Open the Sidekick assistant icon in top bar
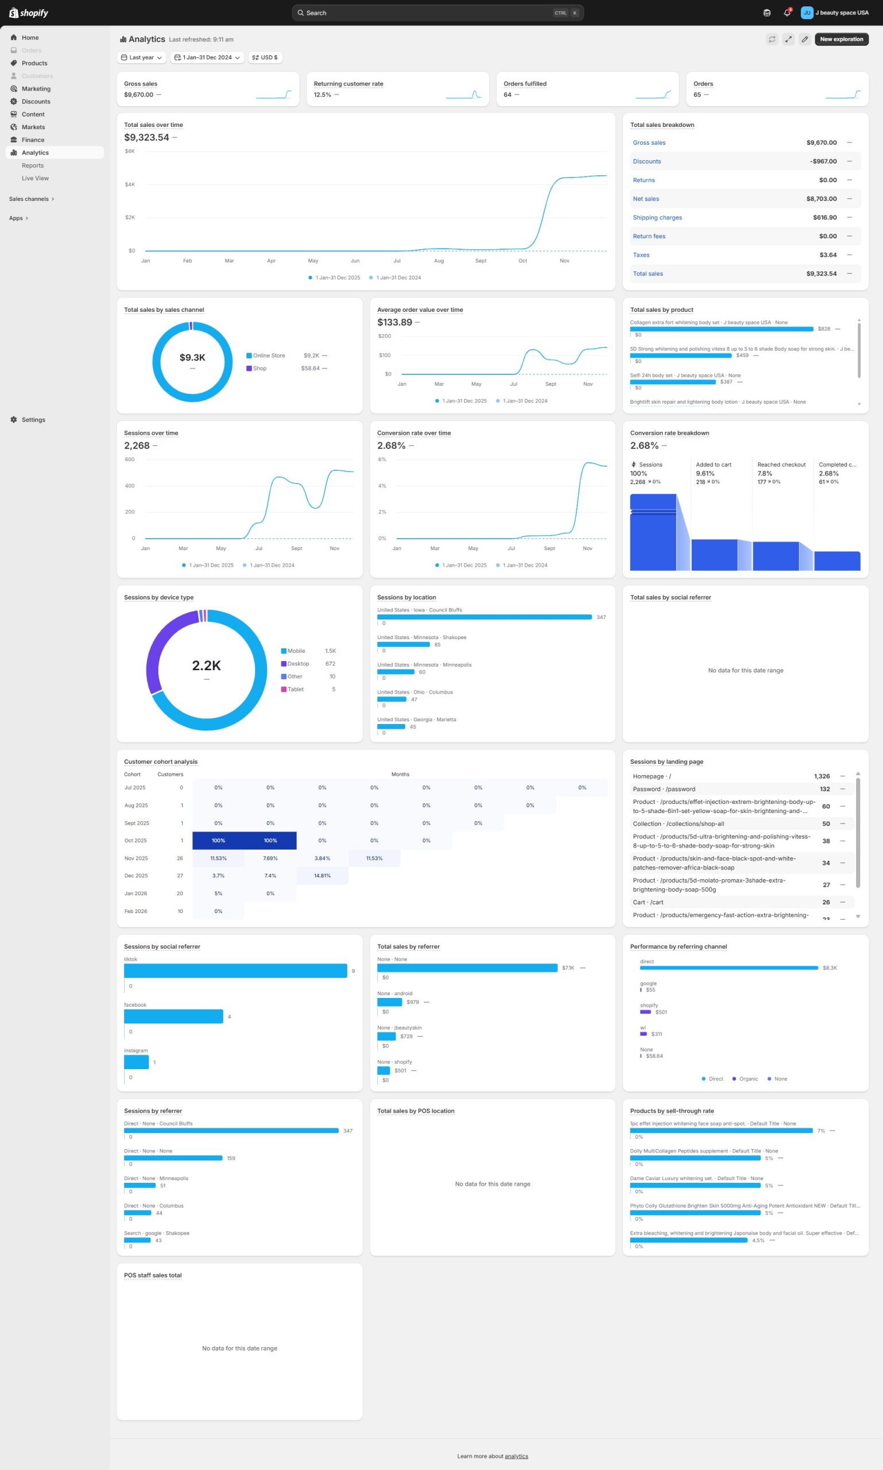883x1470 pixels. click(767, 13)
